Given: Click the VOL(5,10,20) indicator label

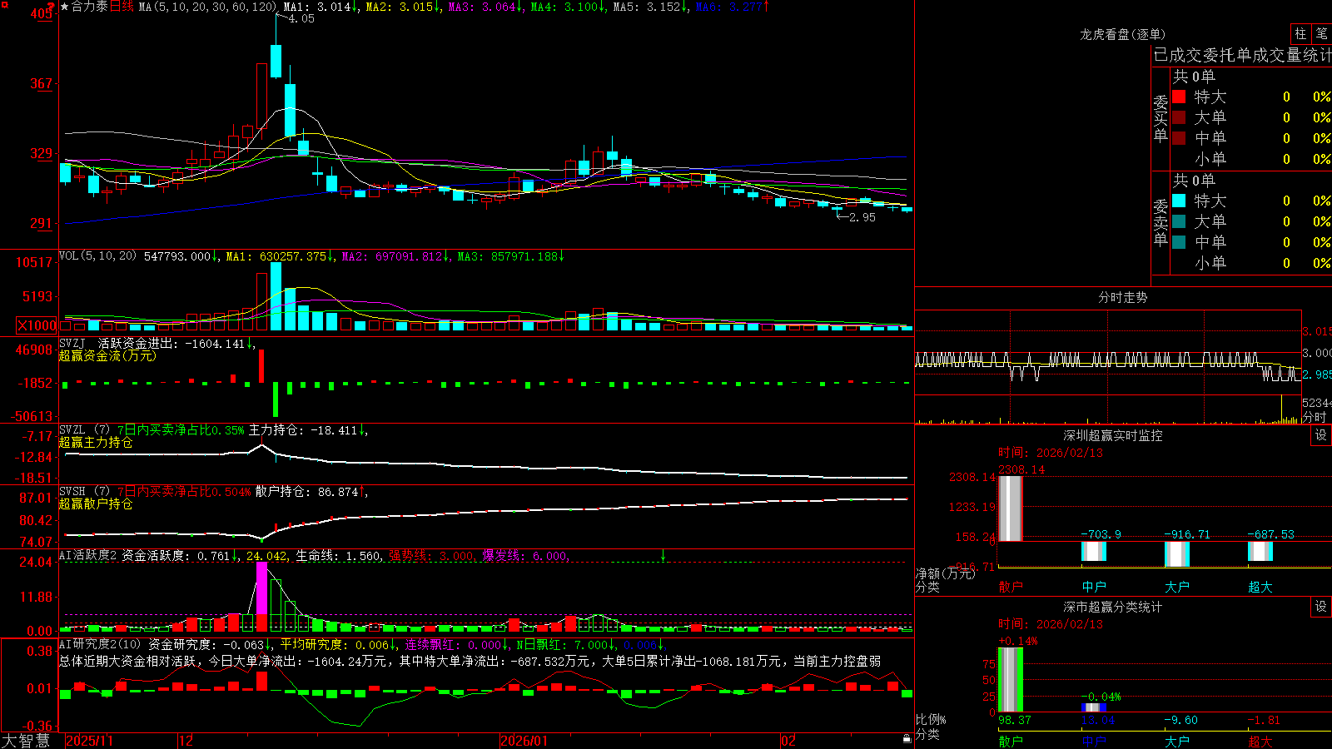Looking at the screenshot, I should pyautogui.click(x=97, y=256).
